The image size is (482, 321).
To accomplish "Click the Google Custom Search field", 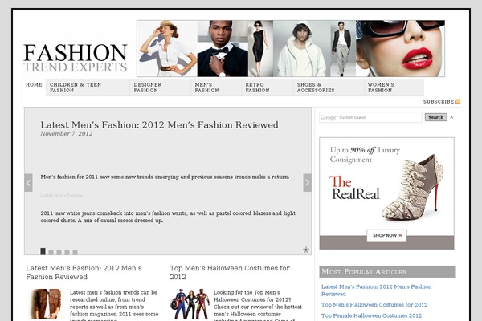I will 370,117.
